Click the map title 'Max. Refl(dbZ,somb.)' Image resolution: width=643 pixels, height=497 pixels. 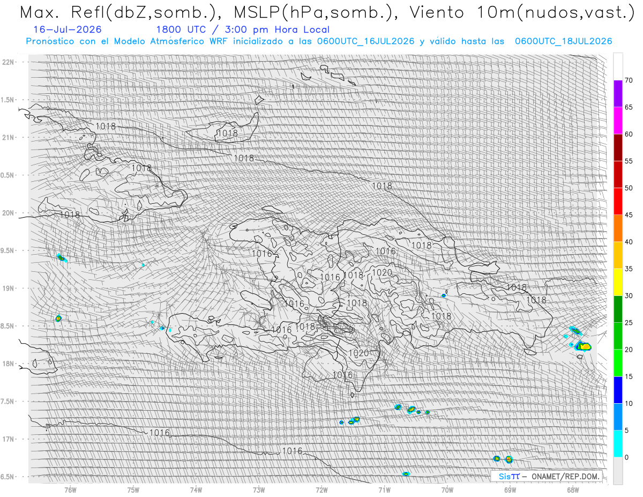(120, 13)
